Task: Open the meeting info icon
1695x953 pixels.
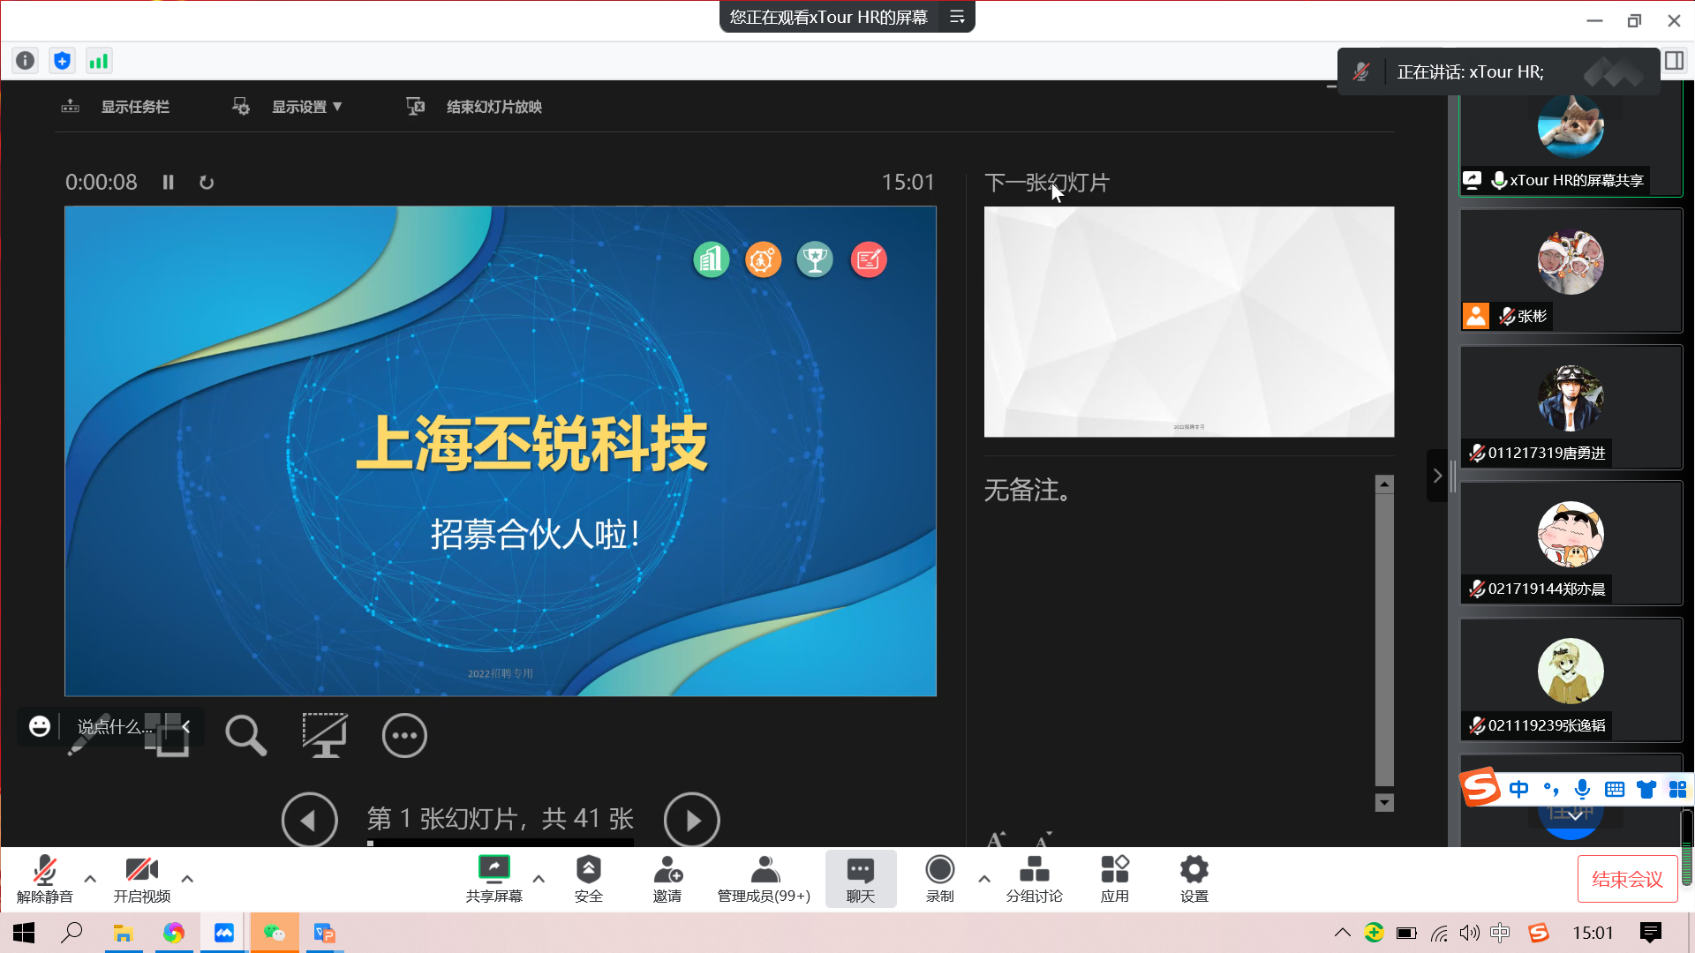Action: click(26, 61)
